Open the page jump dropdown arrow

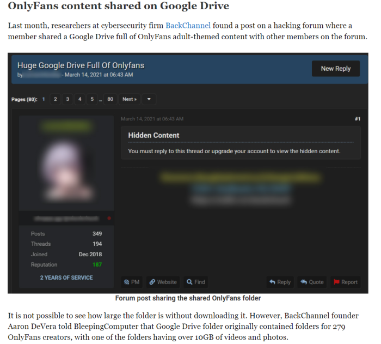tap(149, 99)
